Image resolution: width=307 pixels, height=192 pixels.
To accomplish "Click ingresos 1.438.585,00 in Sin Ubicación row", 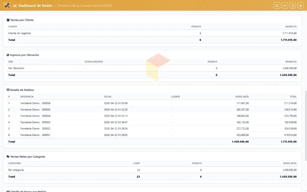I will tap(289, 68).
